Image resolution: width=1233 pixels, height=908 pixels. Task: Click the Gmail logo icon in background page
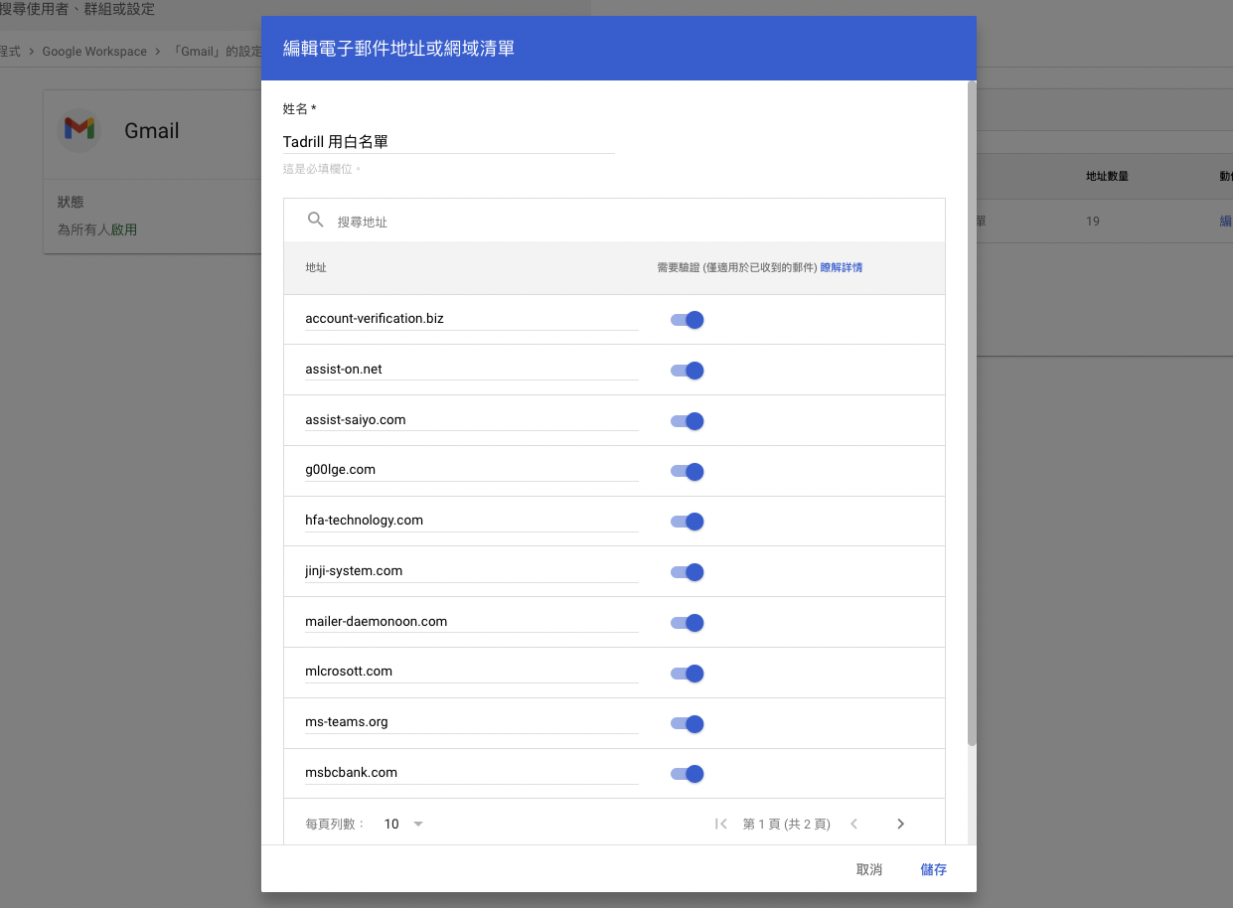pos(79,128)
